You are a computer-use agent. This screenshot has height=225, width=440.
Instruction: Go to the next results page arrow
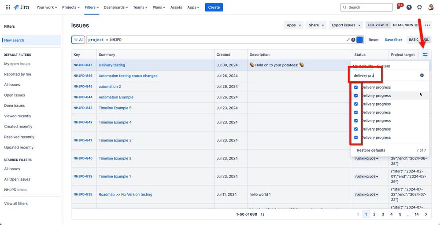[x=426, y=214]
